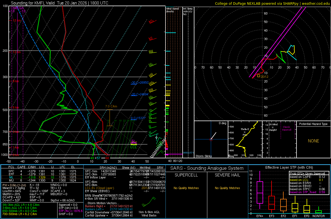331x219 pixels.
Task: Click the '0 deg' text in Storm Slinky
Action: 222,123
